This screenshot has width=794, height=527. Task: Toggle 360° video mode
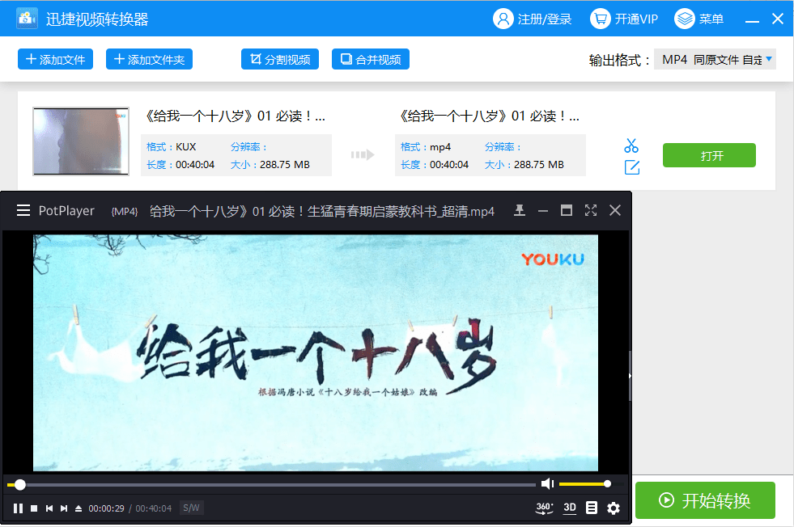(x=544, y=508)
